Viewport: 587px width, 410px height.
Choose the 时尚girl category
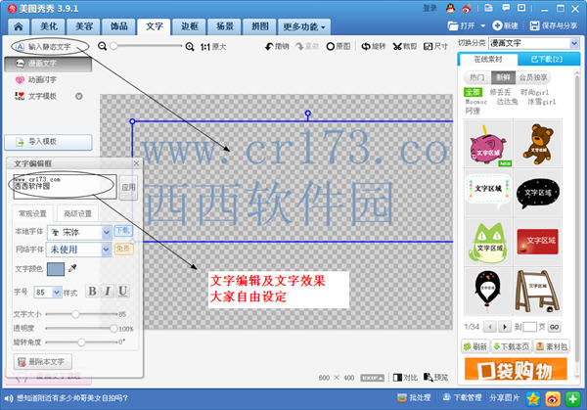click(x=534, y=92)
